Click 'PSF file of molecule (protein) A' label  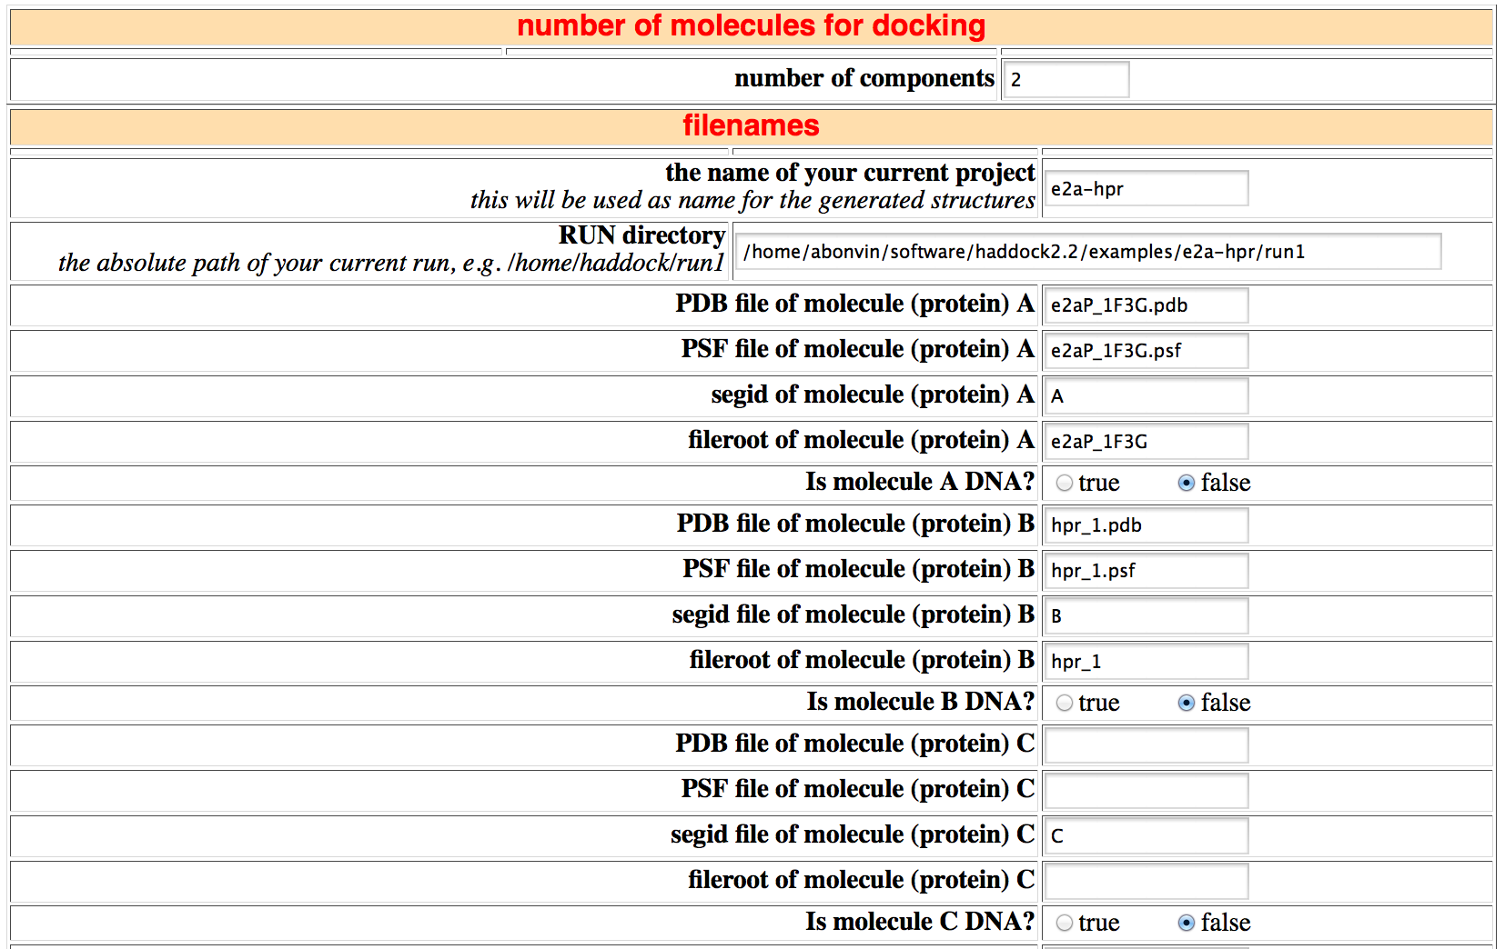point(857,349)
